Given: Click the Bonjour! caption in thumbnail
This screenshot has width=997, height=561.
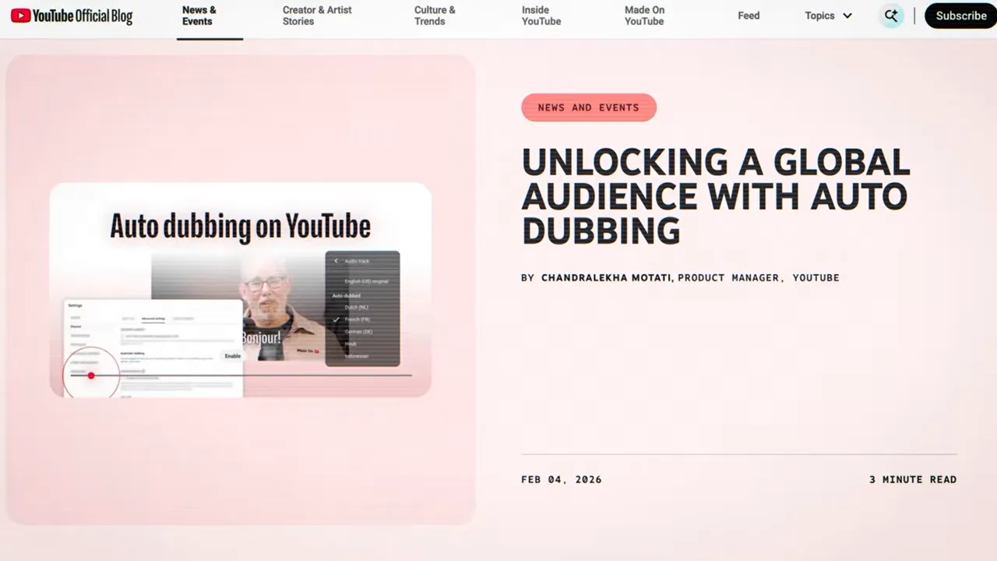Looking at the screenshot, I should pyautogui.click(x=261, y=339).
